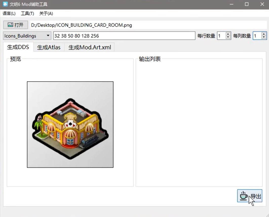Open the 关于(A) about menu

tap(46, 13)
